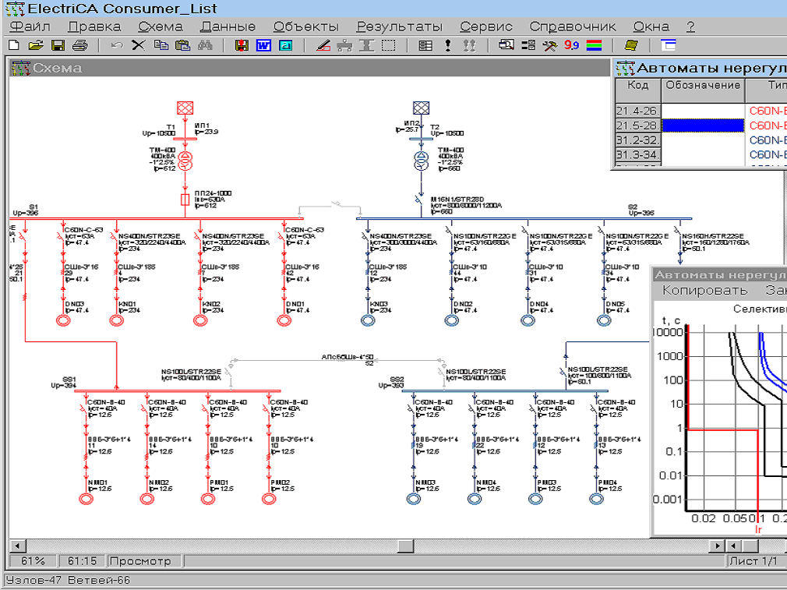Open the Правка menu
This screenshot has width=787, height=590.
click(94, 26)
